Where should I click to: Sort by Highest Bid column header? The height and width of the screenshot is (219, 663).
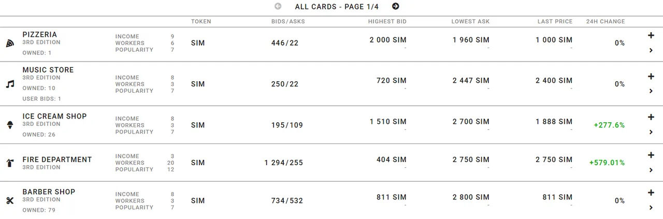[x=387, y=22]
